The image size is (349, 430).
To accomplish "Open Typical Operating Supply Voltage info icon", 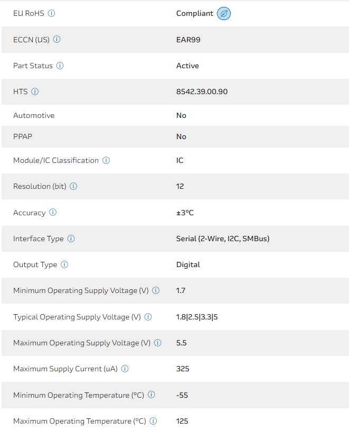I will coord(148,317).
